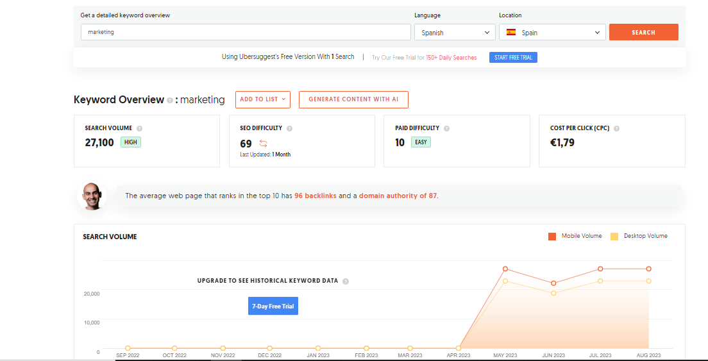Screen dimensions: 708x361
Task: Click the Jan 2023 data point on chart
Action: pyautogui.click(x=318, y=348)
